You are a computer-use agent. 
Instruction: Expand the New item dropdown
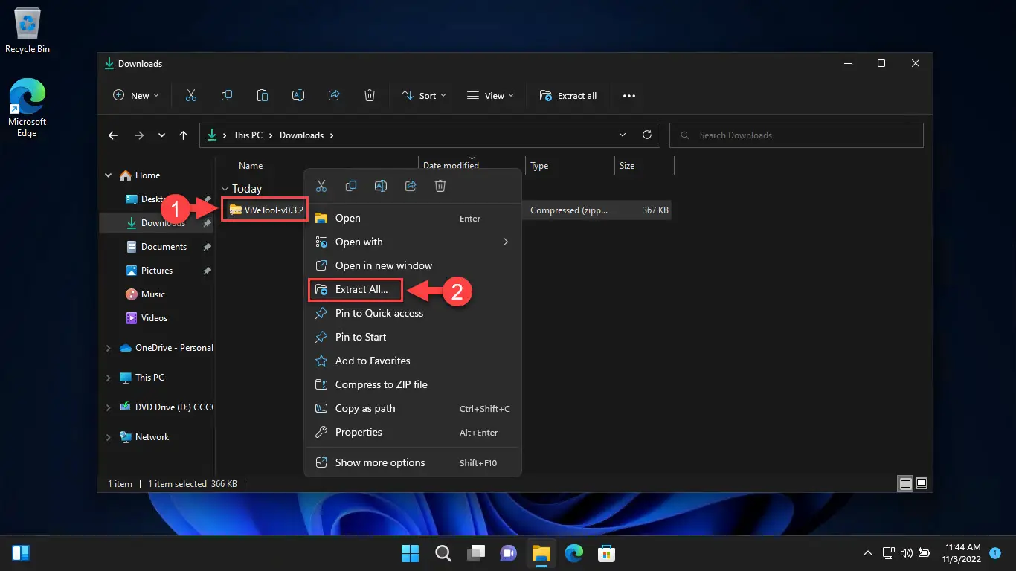(135, 96)
